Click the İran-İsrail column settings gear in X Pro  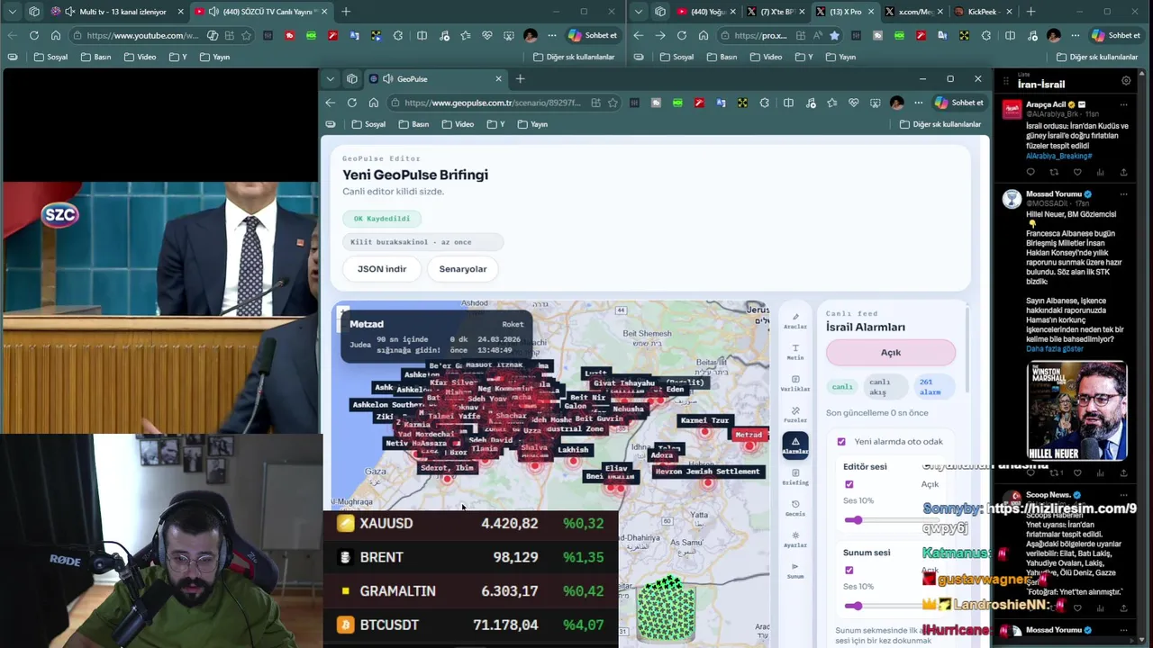1126,81
